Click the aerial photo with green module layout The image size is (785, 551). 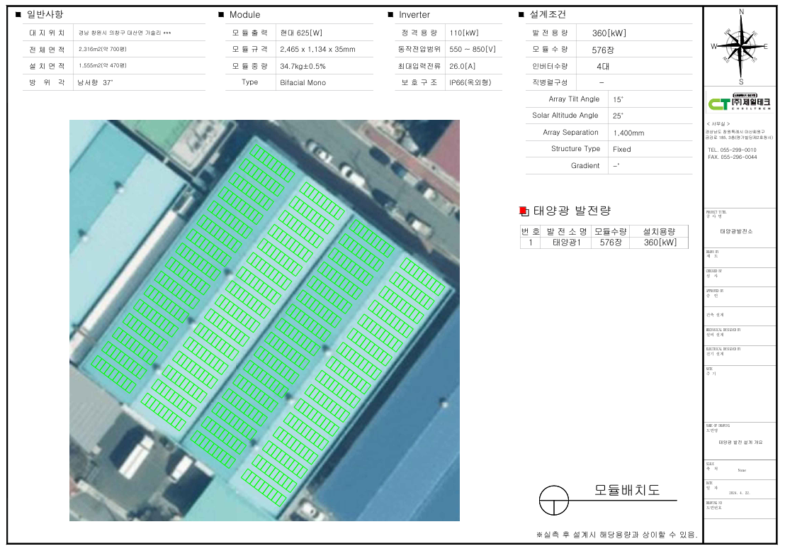pyautogui.click(x=264, y=321)
